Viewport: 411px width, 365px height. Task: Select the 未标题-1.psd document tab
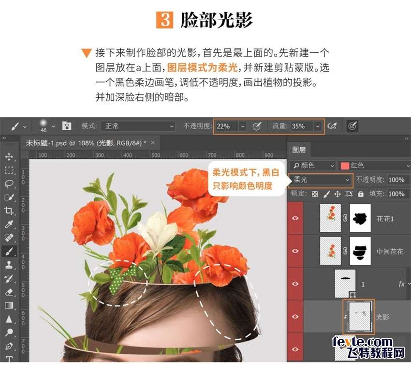(x=87, y=143)
